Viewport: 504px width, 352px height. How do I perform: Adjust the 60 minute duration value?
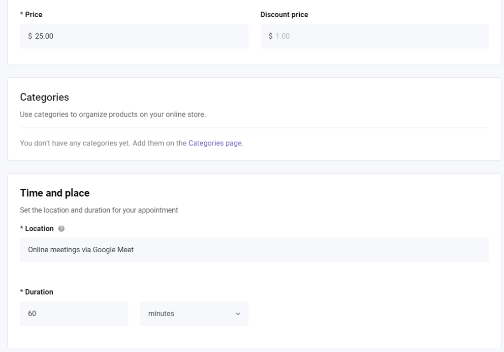point(74,313)
